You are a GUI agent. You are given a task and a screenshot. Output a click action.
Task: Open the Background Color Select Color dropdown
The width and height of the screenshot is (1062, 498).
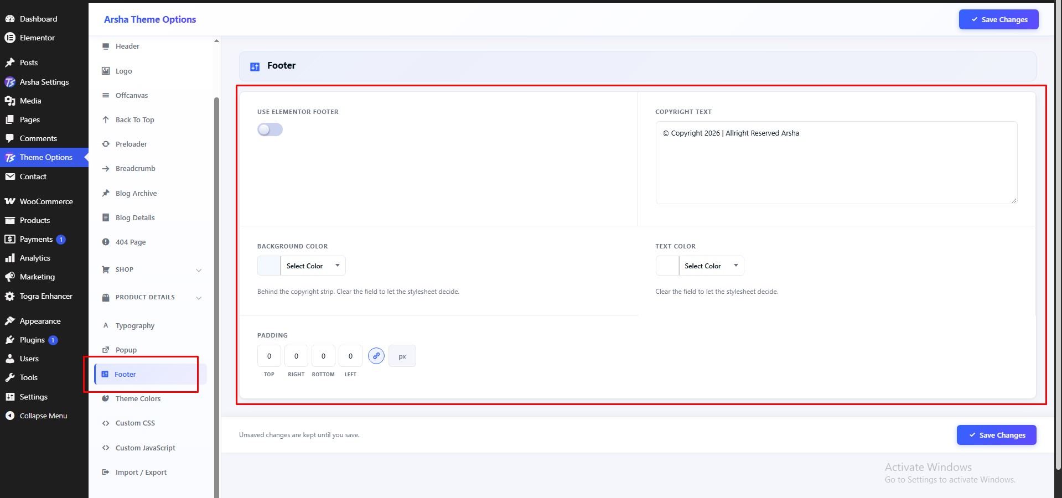coord(313,266)
